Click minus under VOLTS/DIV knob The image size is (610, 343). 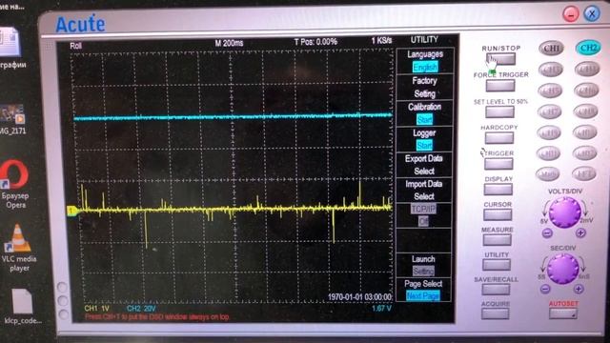tap(547, 233)
